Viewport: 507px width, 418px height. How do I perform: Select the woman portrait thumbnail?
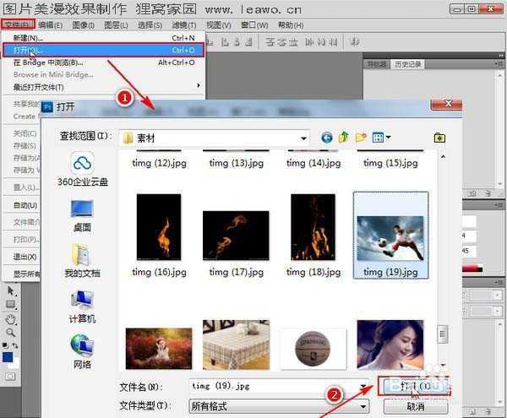pos(390,345)
